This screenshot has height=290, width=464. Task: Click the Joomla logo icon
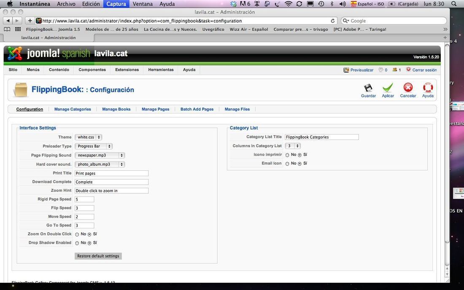coord(15,54)
